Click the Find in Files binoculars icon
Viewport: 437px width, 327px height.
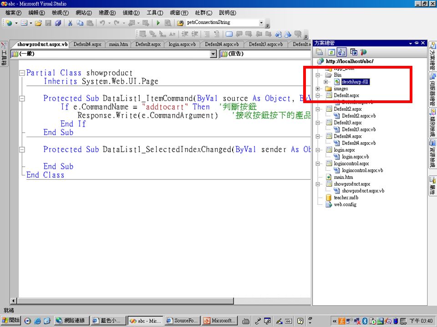[180, 23]
